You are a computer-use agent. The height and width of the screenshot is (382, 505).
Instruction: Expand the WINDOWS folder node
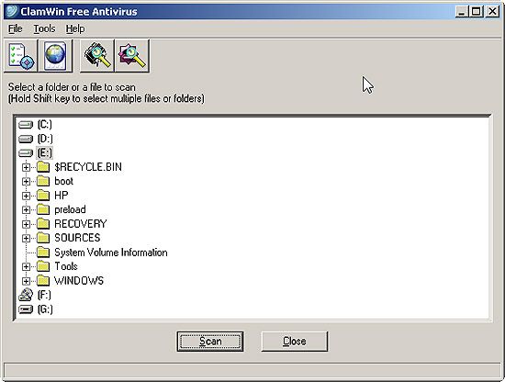(26, 281)
